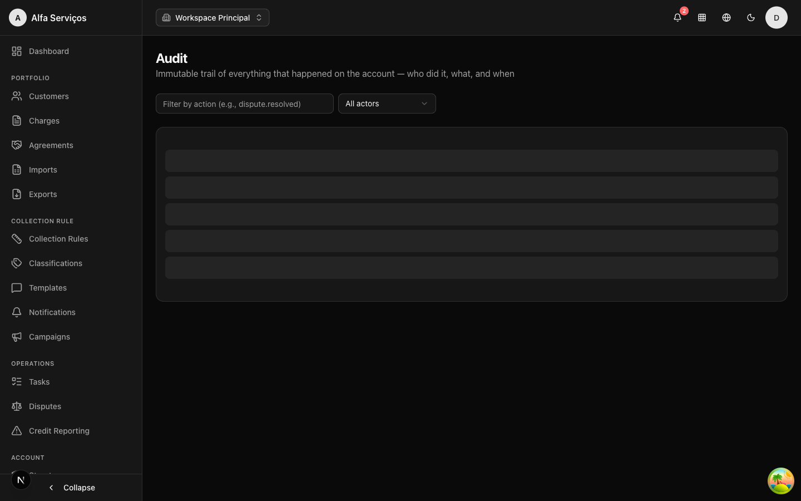
Task: Click the Charges document icon
Action: (17, 121)
